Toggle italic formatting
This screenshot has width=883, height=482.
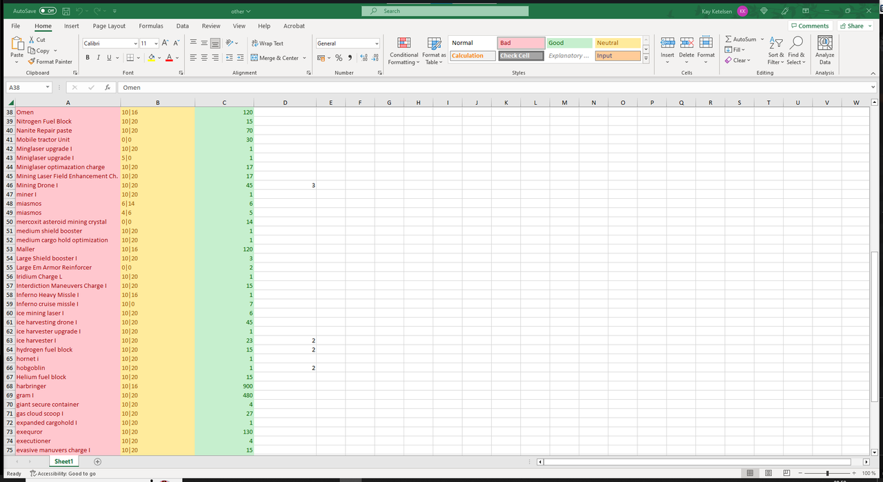tap(98, 58)
